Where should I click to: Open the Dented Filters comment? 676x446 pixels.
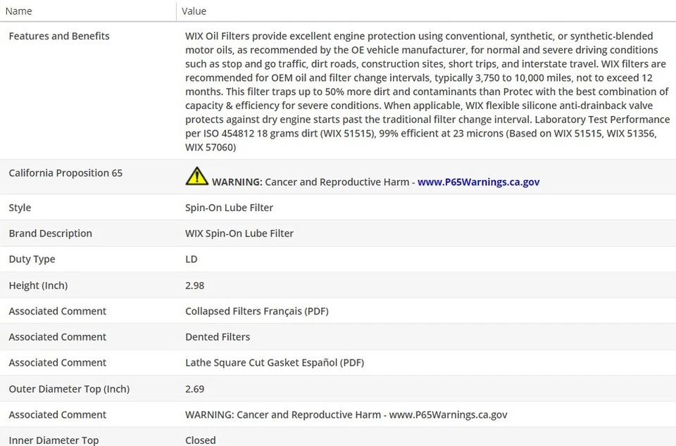point(217,337)
